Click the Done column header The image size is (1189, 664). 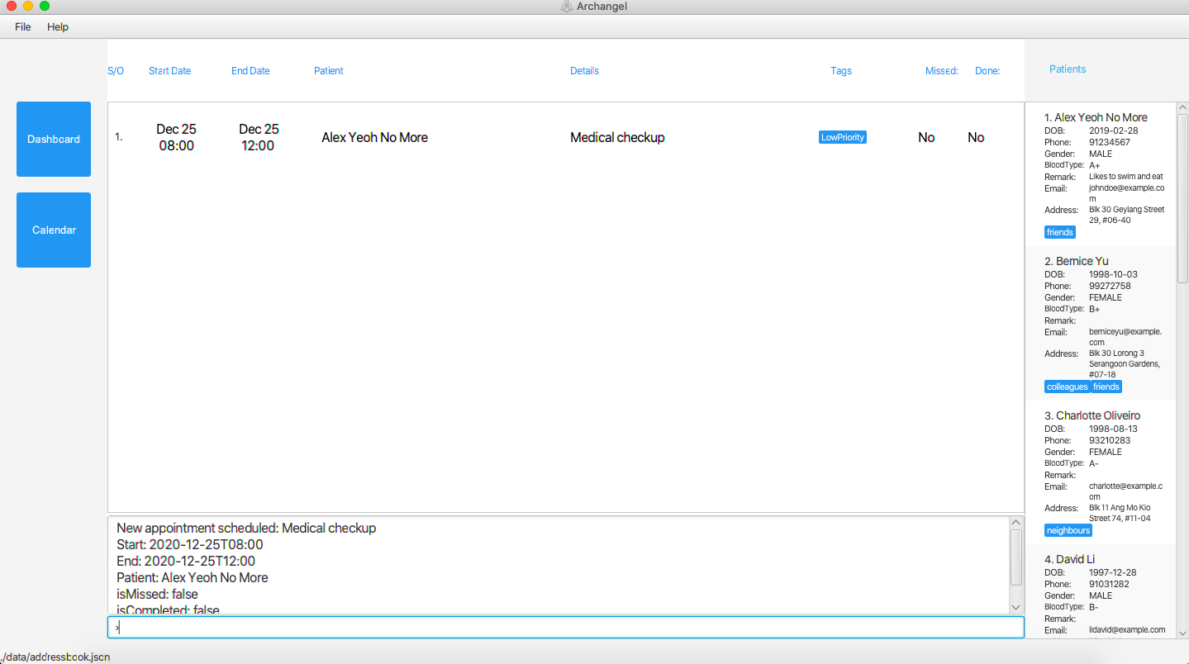tap(987, 71)
